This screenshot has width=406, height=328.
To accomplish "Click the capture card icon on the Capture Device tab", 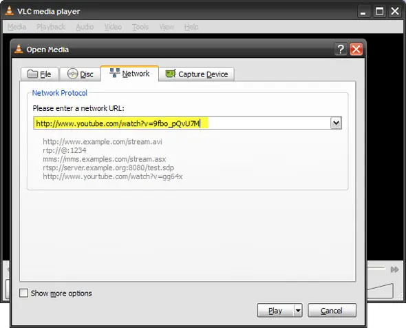I will pyautogui.click(x=171, y=74).
